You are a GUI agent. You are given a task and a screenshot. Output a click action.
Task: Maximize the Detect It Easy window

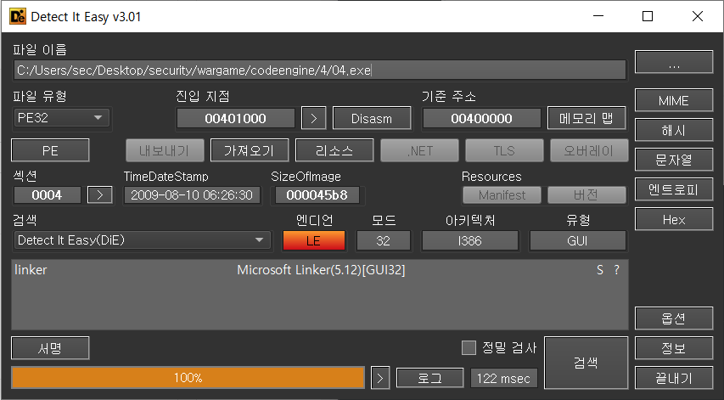648,17
